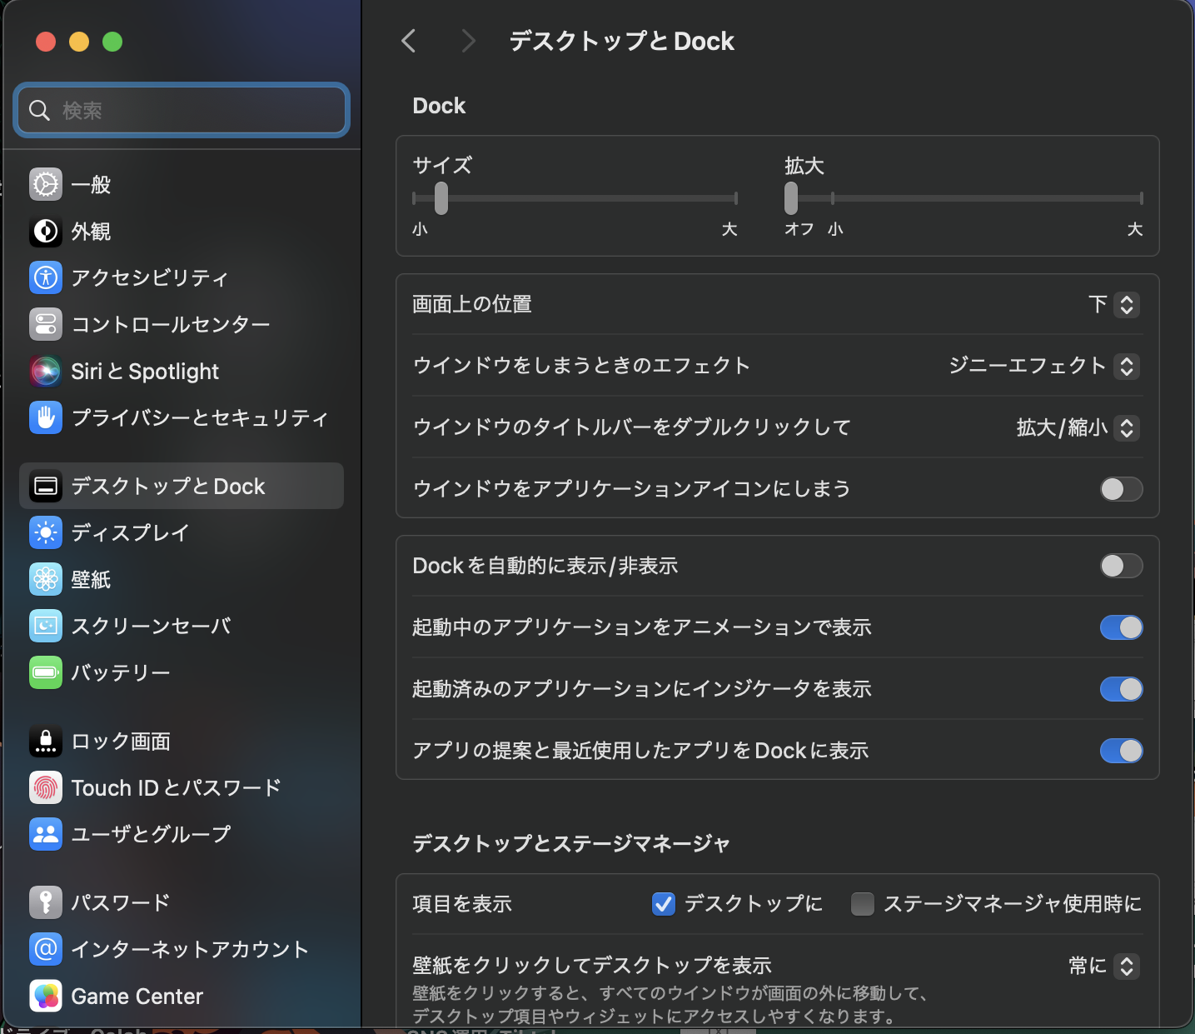This screenshot has height=1034, width=1195.
Task: Open コントロールセンター settings
Action: 46,325
